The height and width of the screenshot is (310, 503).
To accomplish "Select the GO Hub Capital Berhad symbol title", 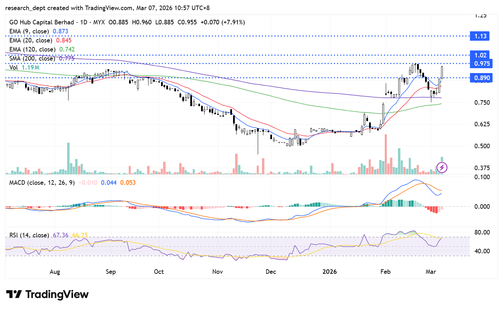I will click(42, 22).
